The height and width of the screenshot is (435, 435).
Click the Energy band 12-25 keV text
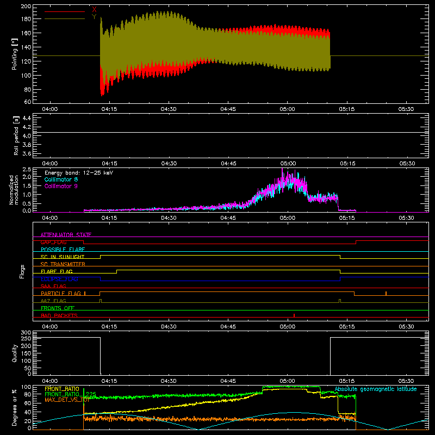79,173
